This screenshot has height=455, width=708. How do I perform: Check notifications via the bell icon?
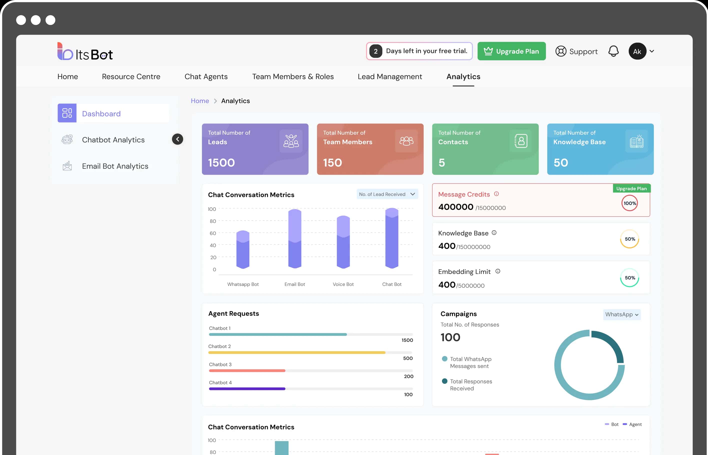613,51
